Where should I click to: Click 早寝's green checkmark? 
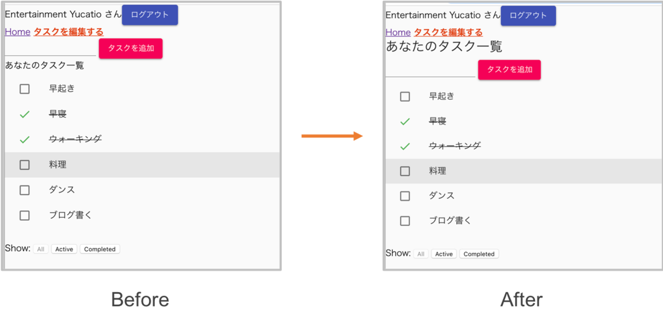pos(24,114)
